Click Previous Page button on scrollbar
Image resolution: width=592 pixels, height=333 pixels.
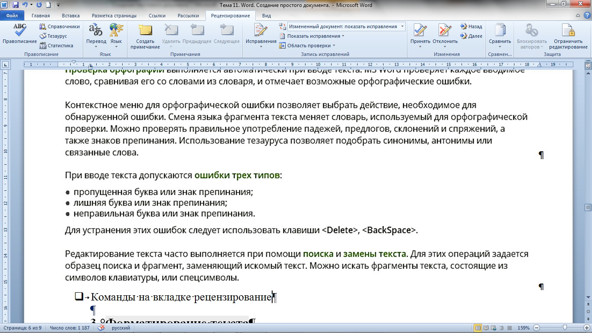[x=588, y=305]
